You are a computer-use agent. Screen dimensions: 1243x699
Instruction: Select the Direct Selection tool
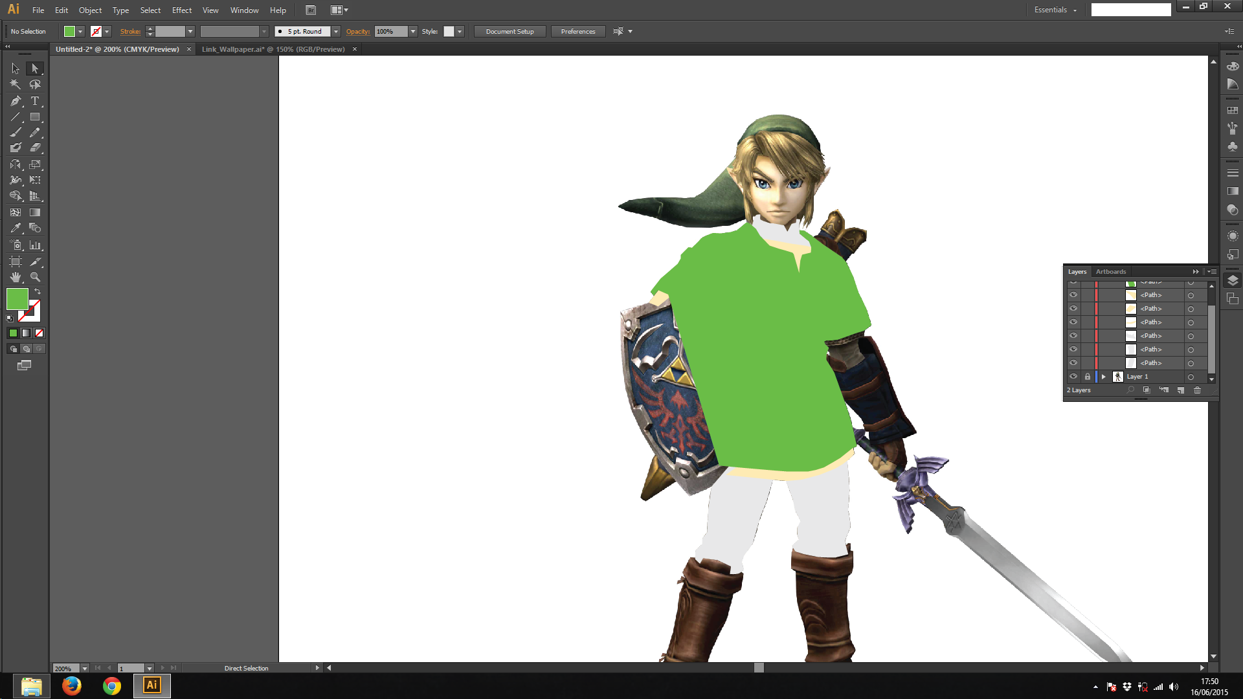point(35,68)
